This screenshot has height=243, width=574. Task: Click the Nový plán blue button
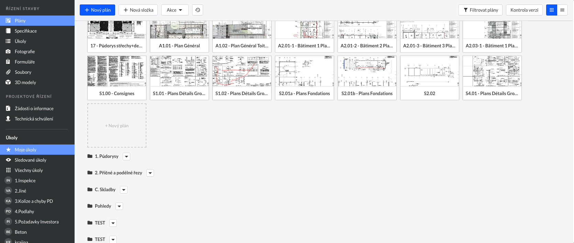click(98, 10)
